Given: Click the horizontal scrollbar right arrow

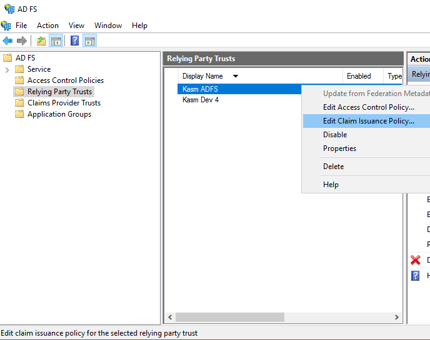Looking at the screenshot, I should [x=397, y=318].
